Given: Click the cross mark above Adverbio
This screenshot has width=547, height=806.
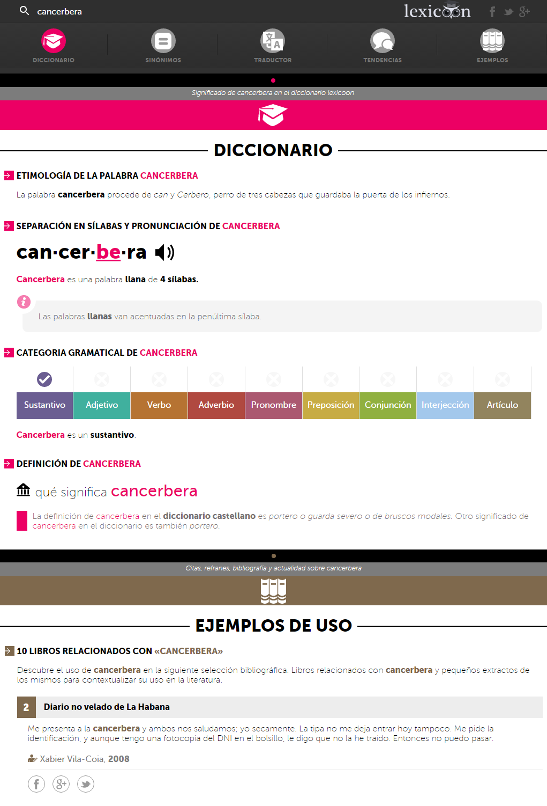Looking at the screenshot, I should tap(216, 379).
